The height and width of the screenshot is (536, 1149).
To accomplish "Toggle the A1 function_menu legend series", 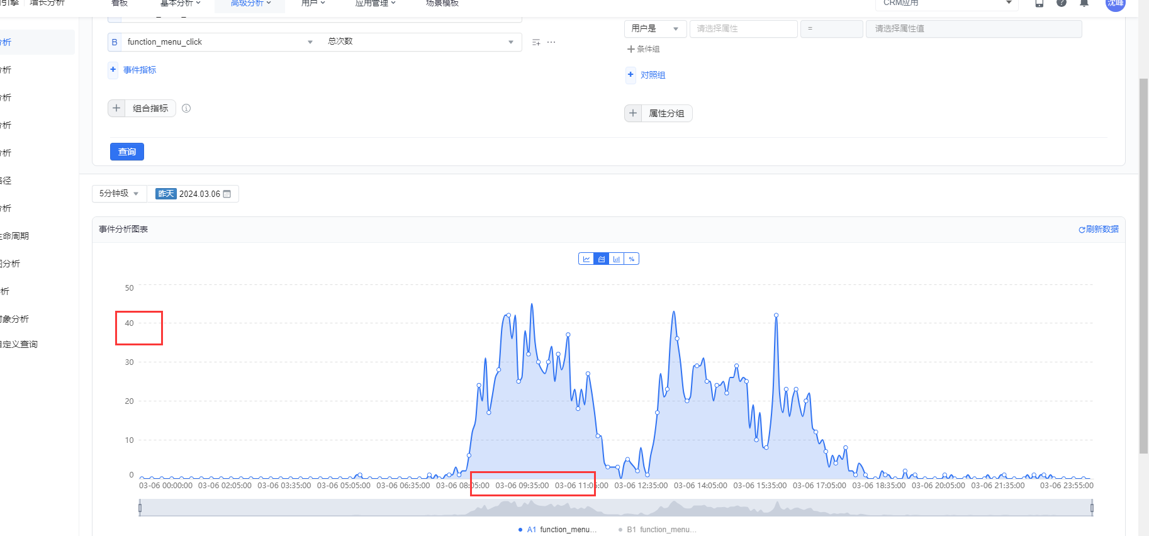I will click(557, 530).
